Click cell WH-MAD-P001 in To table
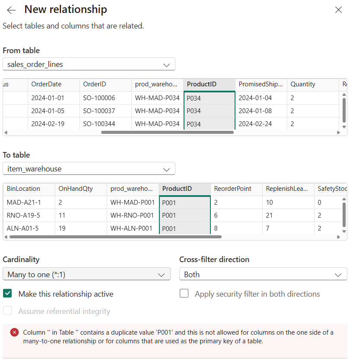This screenshot has width=353, height=364. (133, 203)
